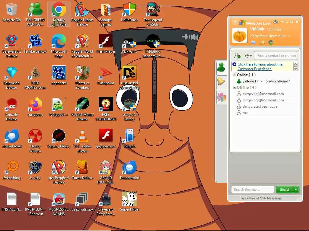Switch to the bell alerts tab in Messenger sidebar
The height and width of the screenshot is (231, 309).
click(x=221, y=81)
